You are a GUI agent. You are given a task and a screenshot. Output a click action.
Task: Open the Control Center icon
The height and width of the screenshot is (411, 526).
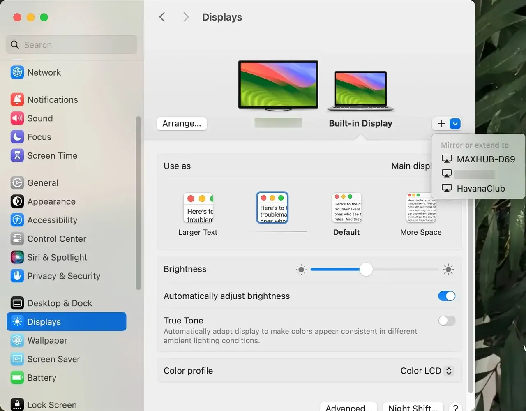click(x=17, y=238)
